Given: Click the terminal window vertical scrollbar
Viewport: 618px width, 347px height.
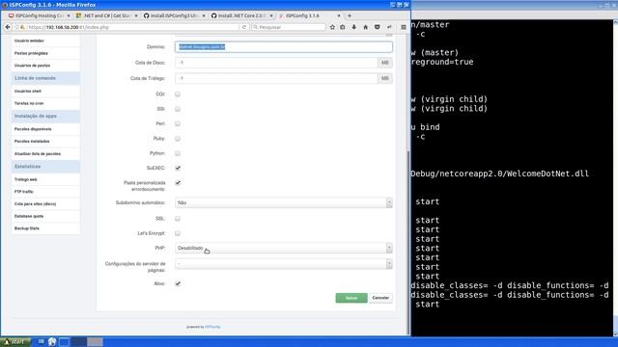Looking at the screenshot, I should pos(616,177).
